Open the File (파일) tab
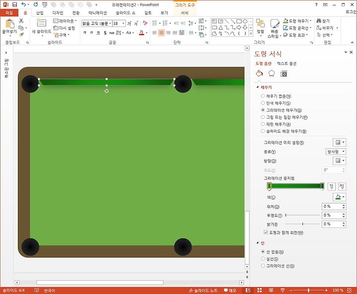Viewport: 357px width, 294px height. pyautogui.click(x=9, y=13)
